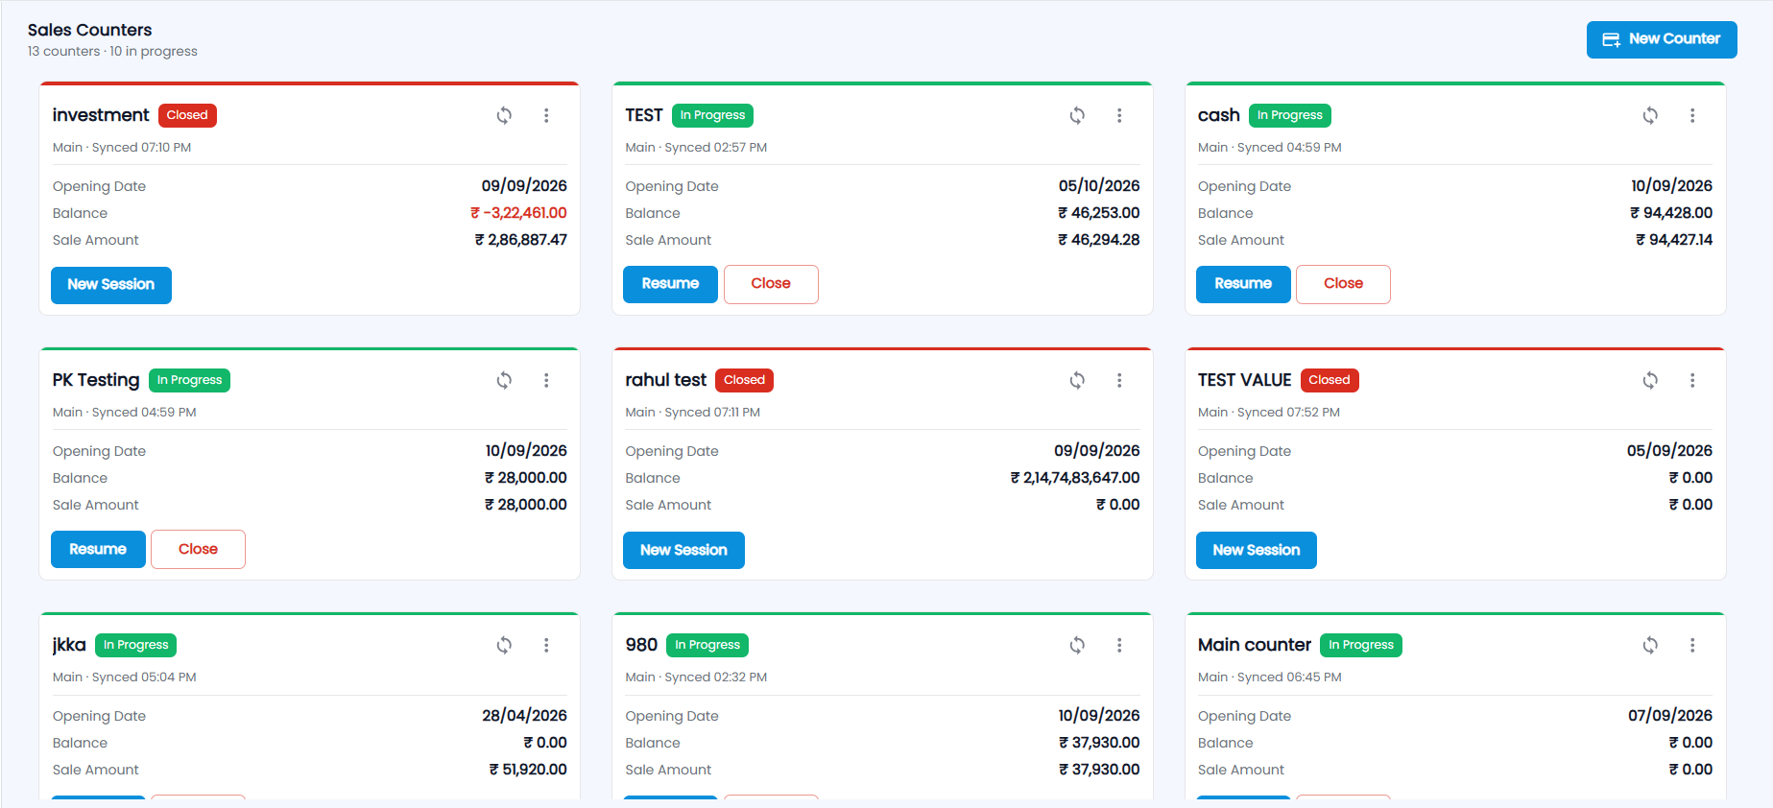Sync the cash counter
This screenshot has height=808, width=1773.
click(x=1650, y=115)
